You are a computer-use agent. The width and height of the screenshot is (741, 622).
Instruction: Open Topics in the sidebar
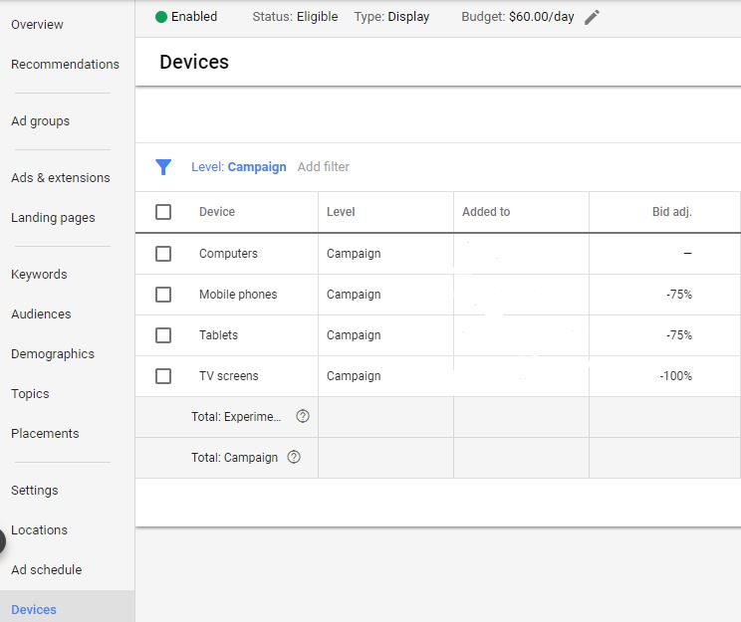click(30, 394)
